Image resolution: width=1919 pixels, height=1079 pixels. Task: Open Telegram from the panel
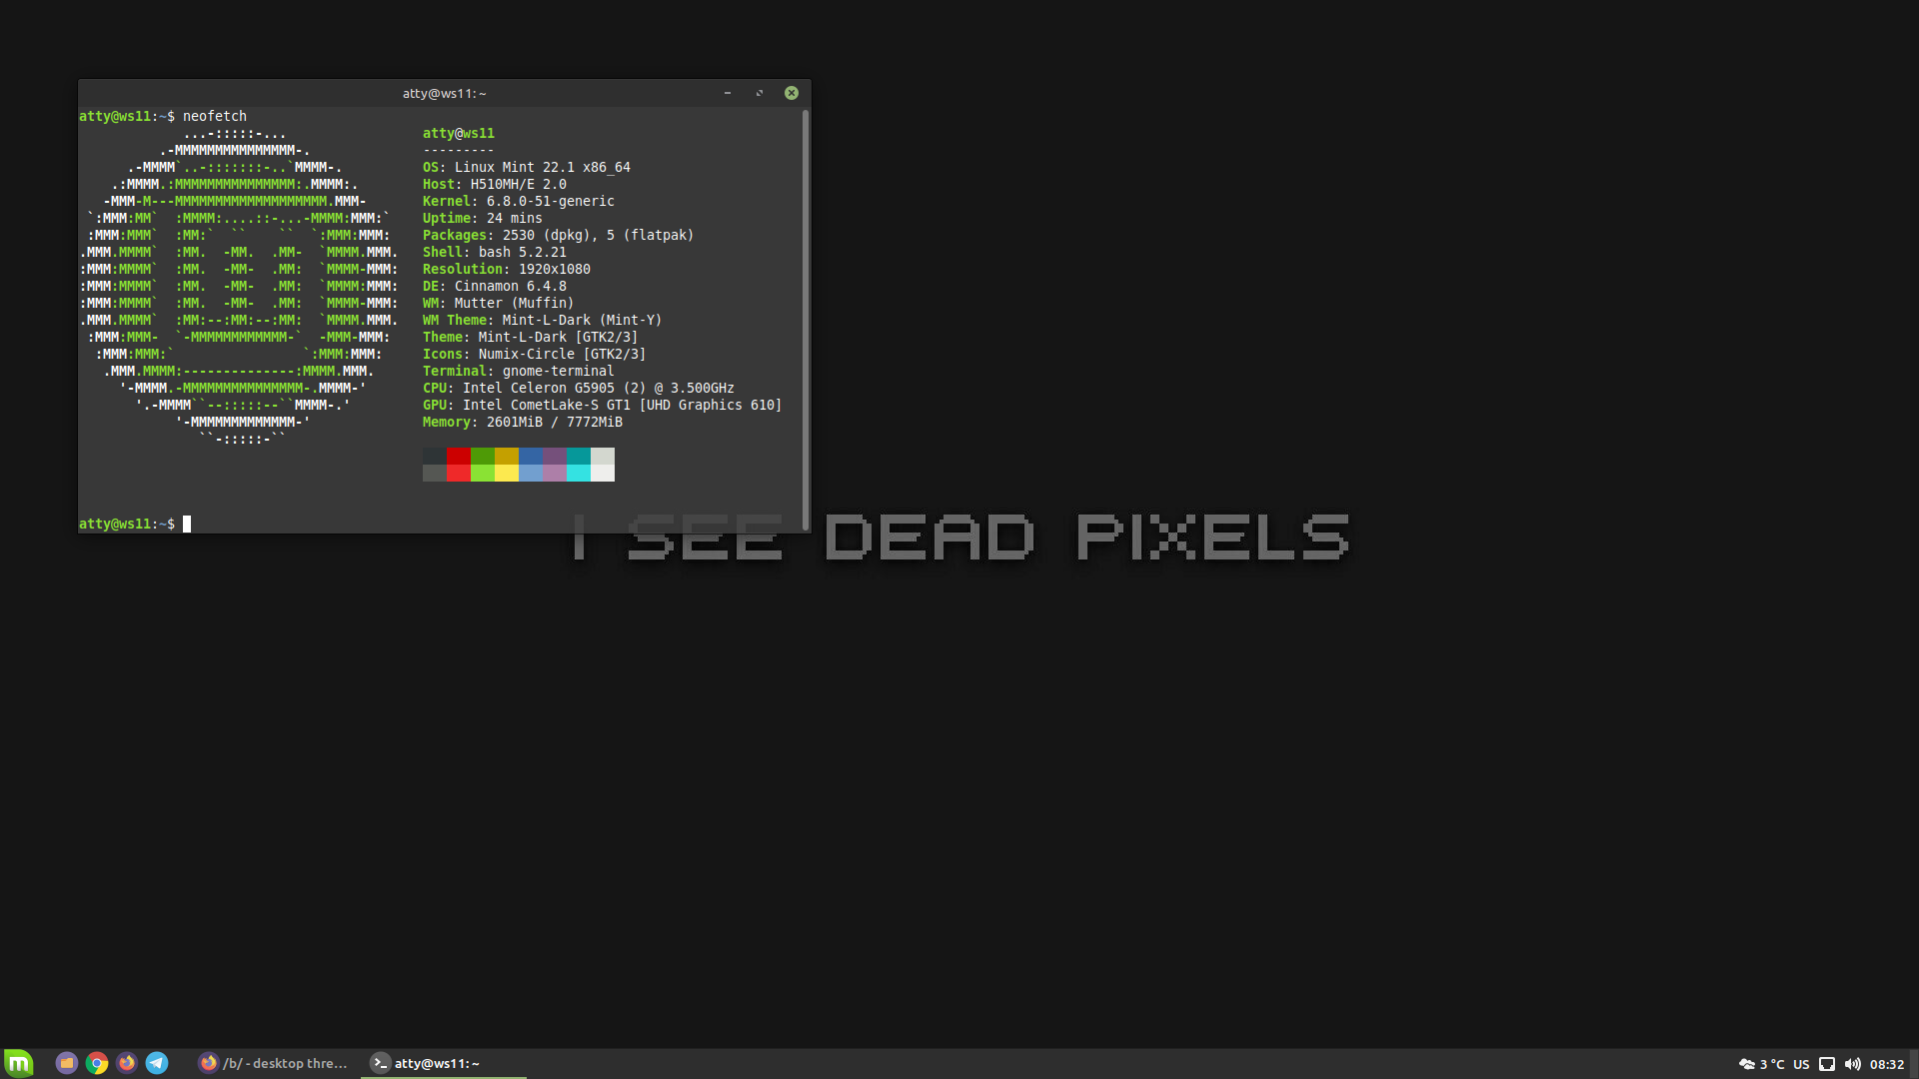click(x=157, y=1063)
